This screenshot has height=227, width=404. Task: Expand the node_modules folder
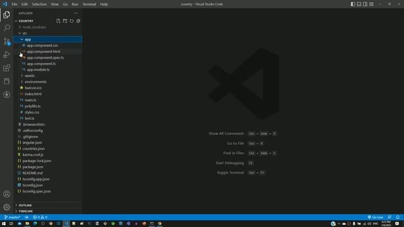pyautogui.click(x=48, y=27)
